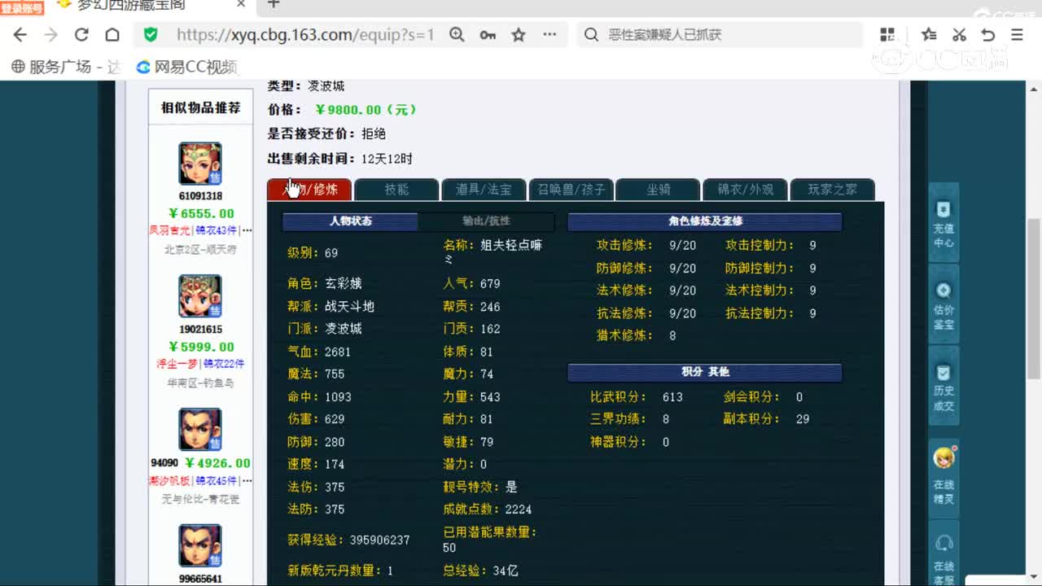This screenshot has height=586, width=1042.
Task: Open 在线客服 headset support
Action: click(x=943, y=555)
